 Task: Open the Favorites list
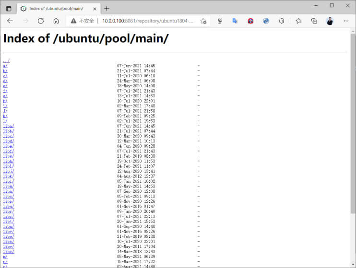tap(299, 21)
